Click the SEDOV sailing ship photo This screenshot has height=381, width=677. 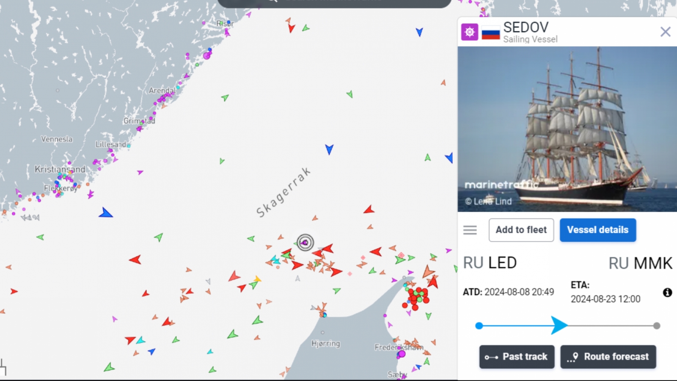click(567, 129)
